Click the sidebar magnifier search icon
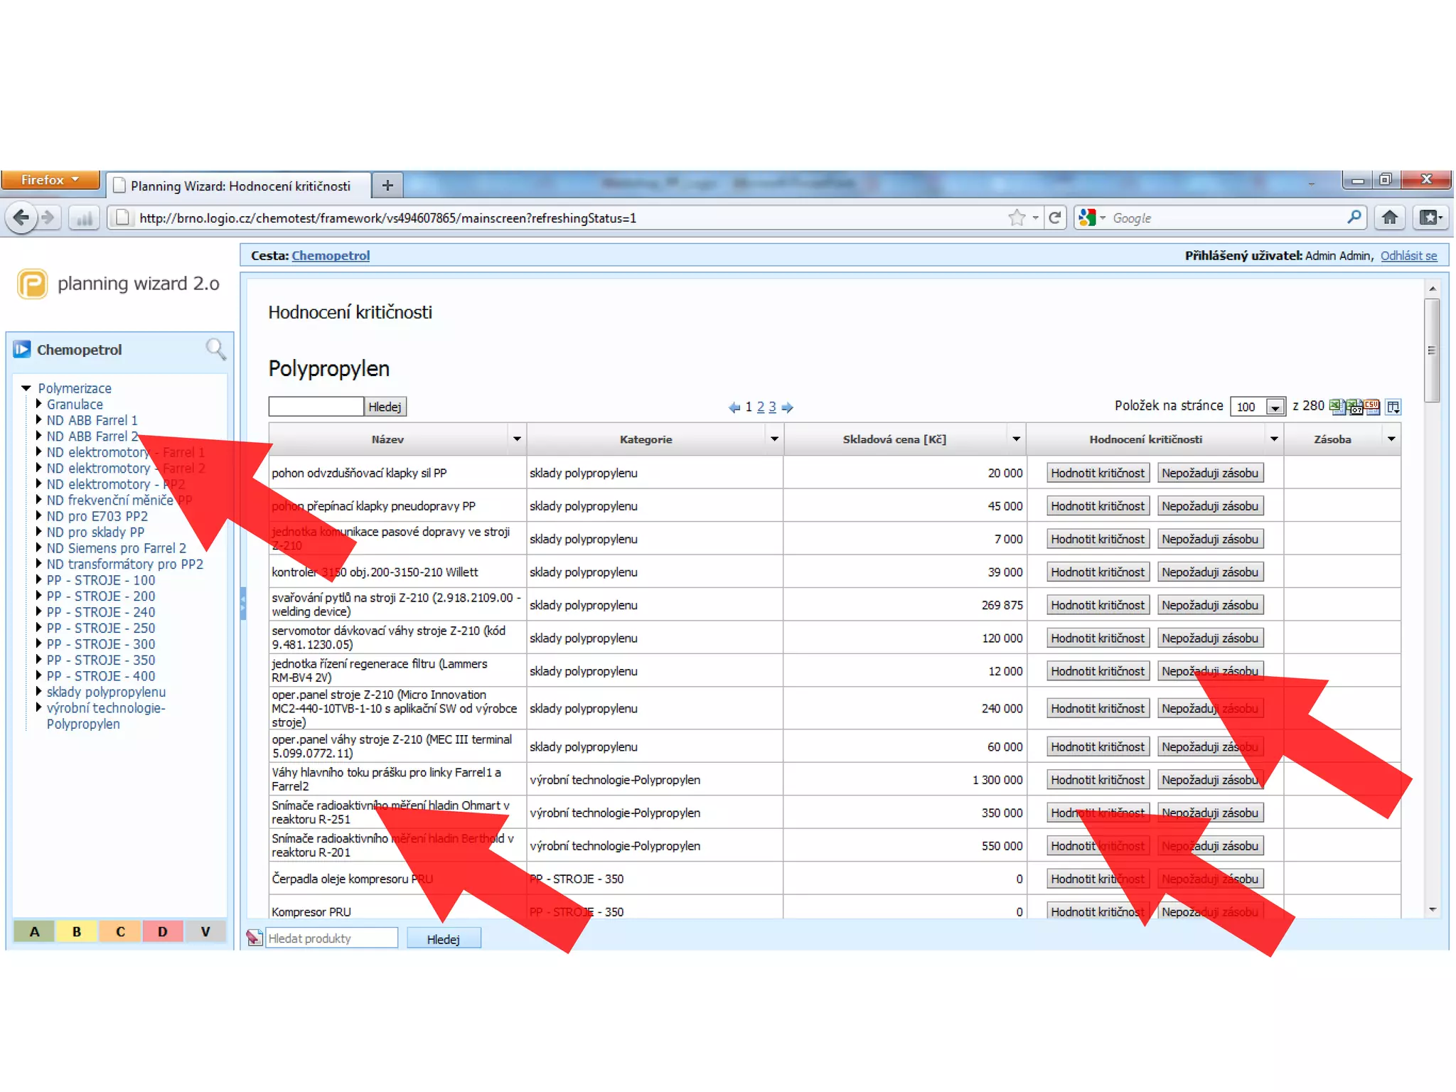Screen dimensions: 1456x1092 coord(215,349)
